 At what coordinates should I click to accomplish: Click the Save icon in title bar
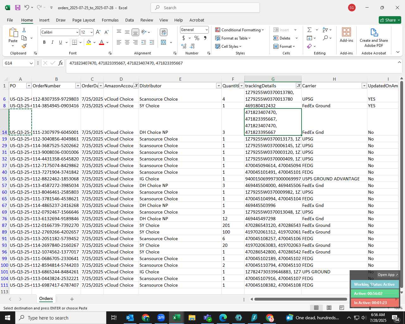click(x=18, y=8)
